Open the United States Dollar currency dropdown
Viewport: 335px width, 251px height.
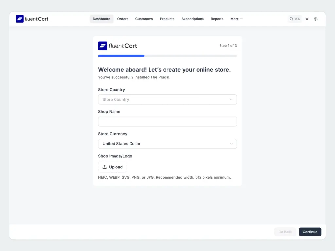[x=167, y=144]
